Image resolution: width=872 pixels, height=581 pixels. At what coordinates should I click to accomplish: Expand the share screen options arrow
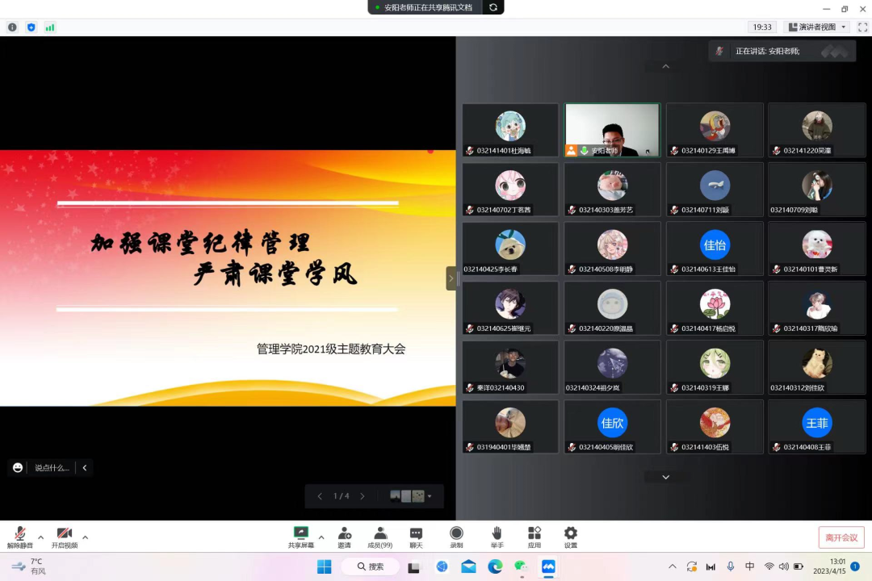[321, 537]
